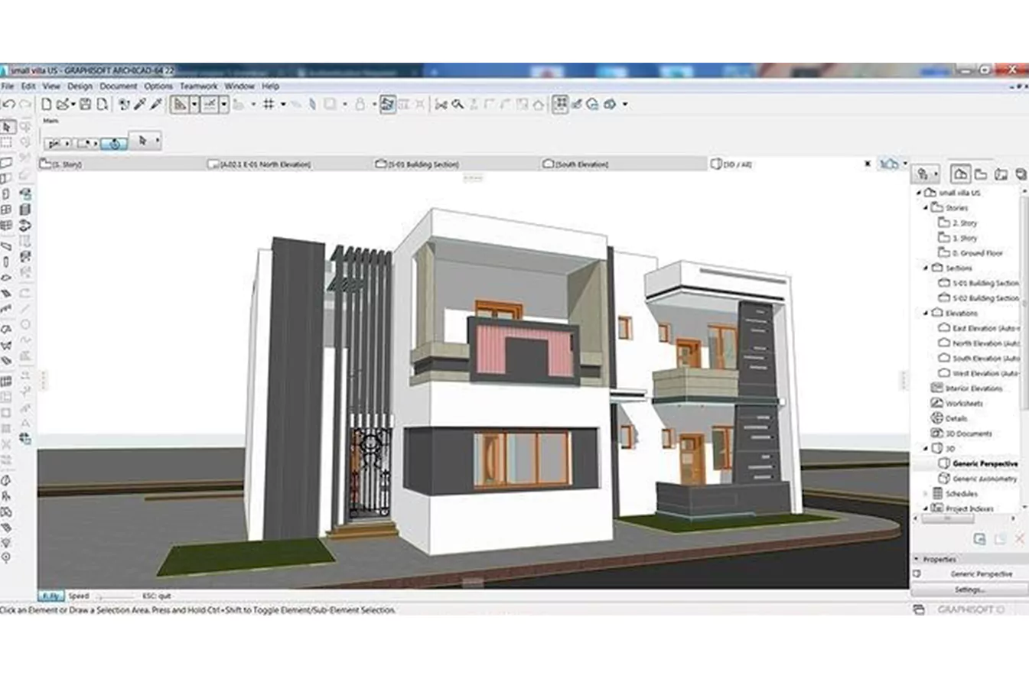
Task: Close the 3D / All tab
Action: [867, 164]
